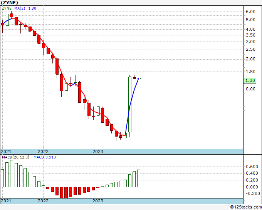Click the 2022 label on the MACD timeline
This screenshot has height=210, width=262.
43,201
